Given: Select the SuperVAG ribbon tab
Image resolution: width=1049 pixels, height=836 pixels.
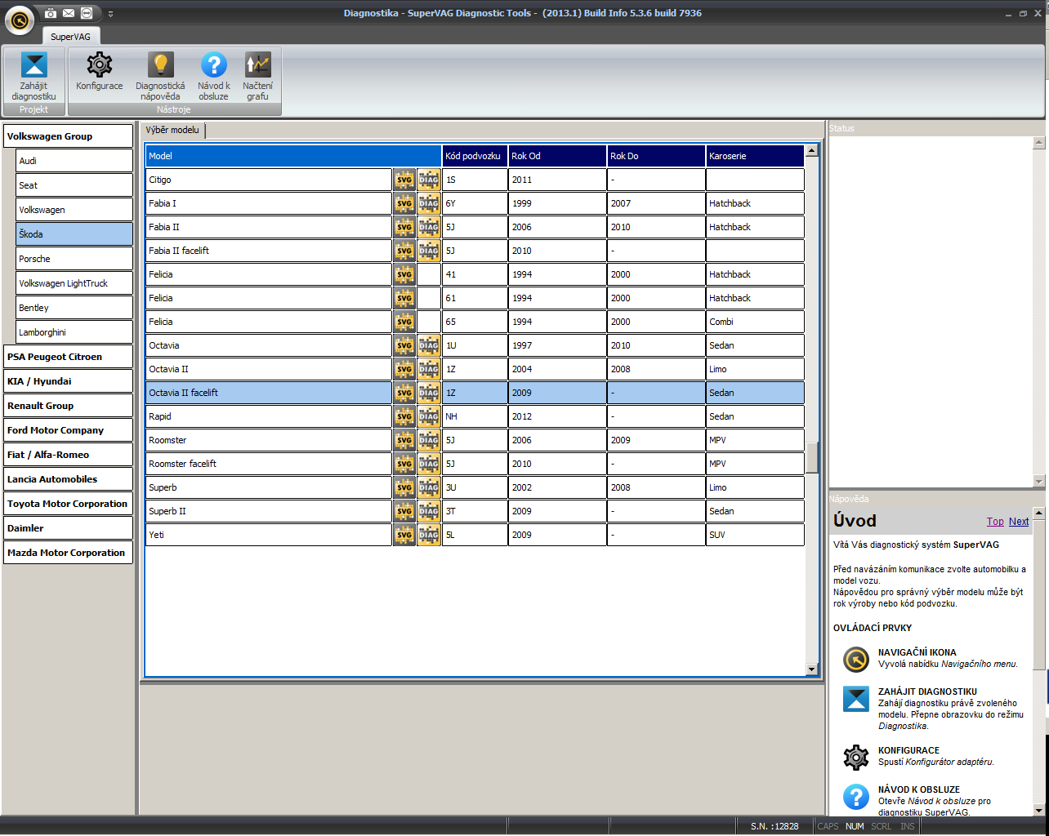Looking at the screenshot, I should click(71, 37).
